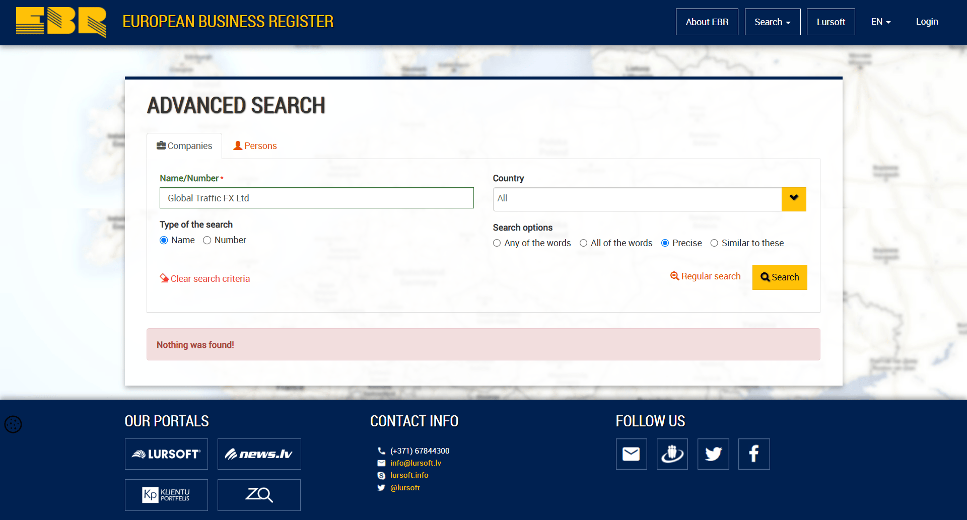Choose Similar to these option
This screenshot has height=520, width=967.
pos(714,243)
